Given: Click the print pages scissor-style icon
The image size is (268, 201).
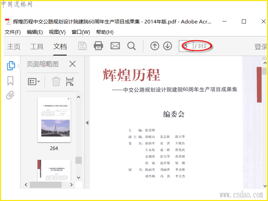Looking at the screenshot, I should pyautogui.click(x=70, y=81).
